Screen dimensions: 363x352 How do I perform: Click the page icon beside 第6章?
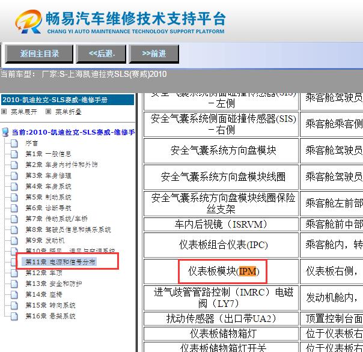[x=14, y=208]
